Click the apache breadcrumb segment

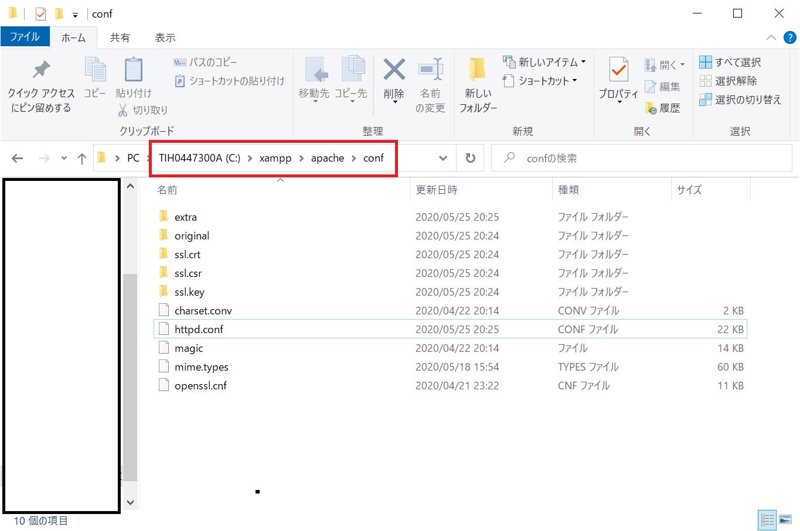[x=328, y=158]
